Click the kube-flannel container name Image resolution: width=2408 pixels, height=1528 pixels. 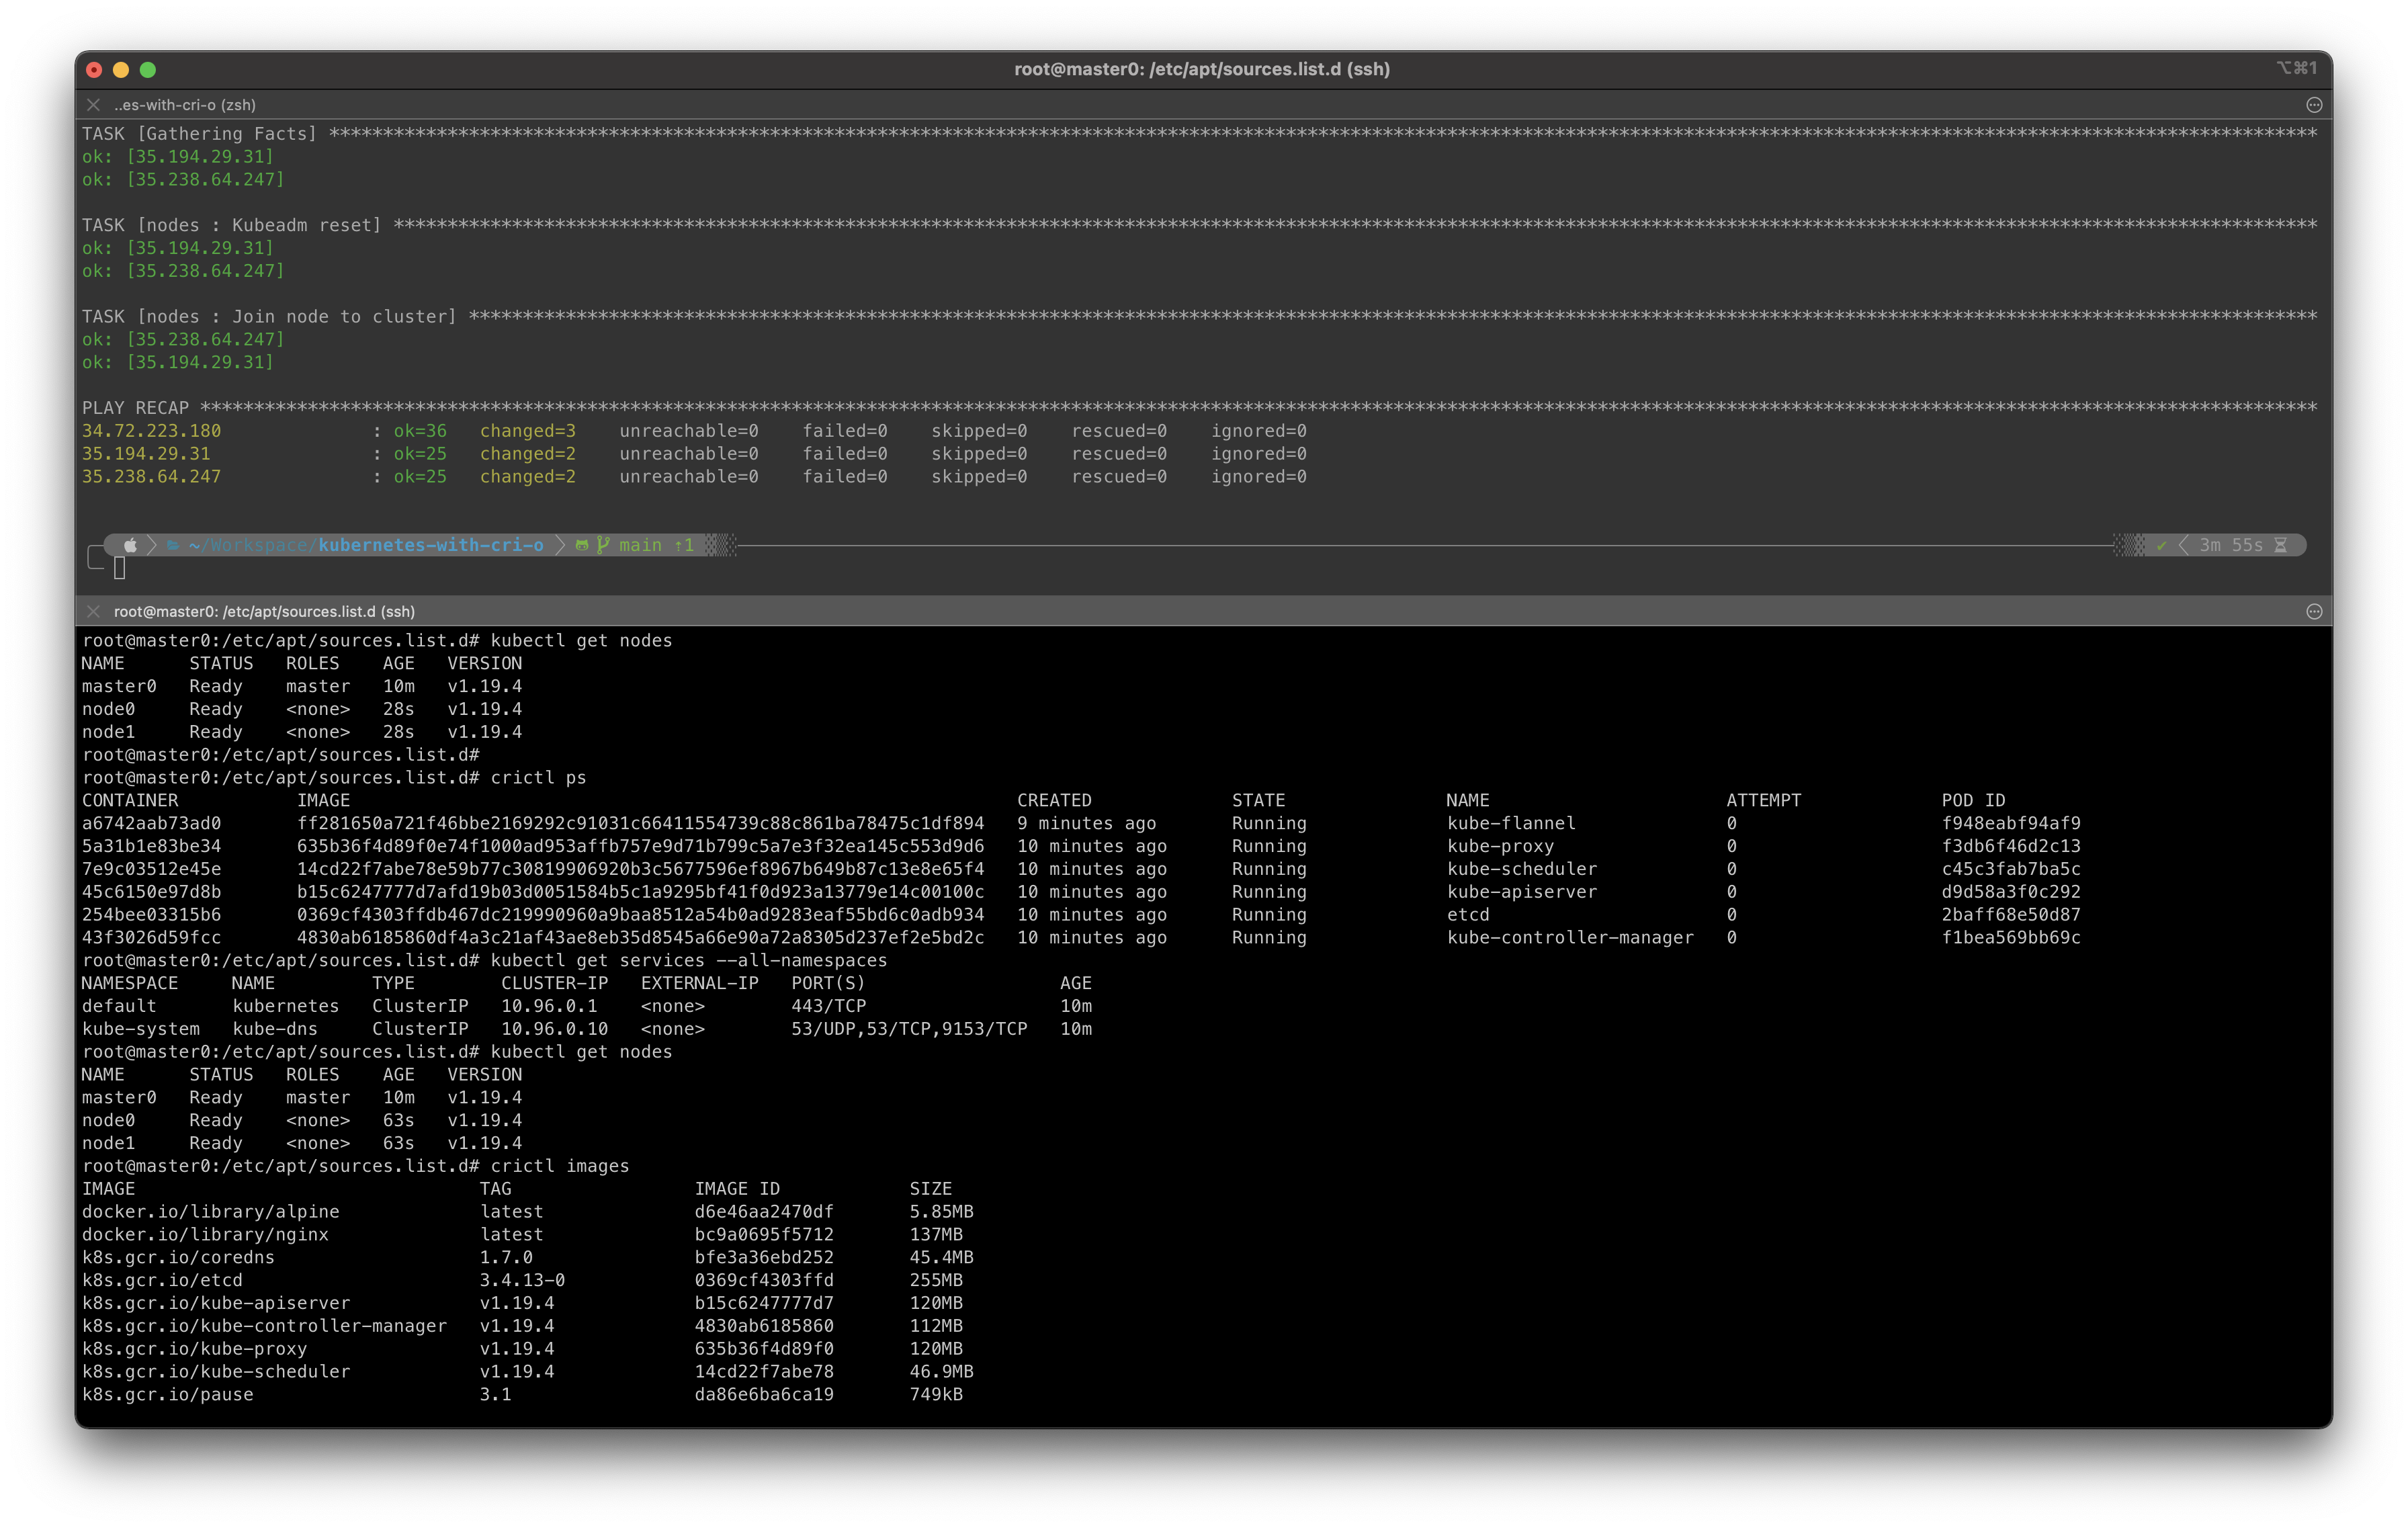tap(1510, 823)
